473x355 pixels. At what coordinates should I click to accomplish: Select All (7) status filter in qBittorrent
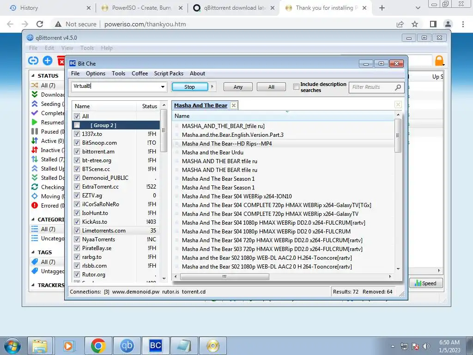click(48, 86)
